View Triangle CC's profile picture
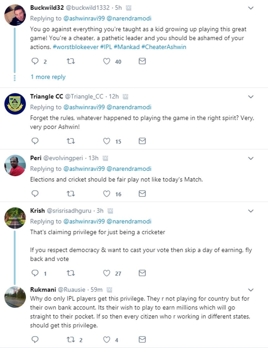The width and height of the screenshot is (268, 348). coord(15,104)
